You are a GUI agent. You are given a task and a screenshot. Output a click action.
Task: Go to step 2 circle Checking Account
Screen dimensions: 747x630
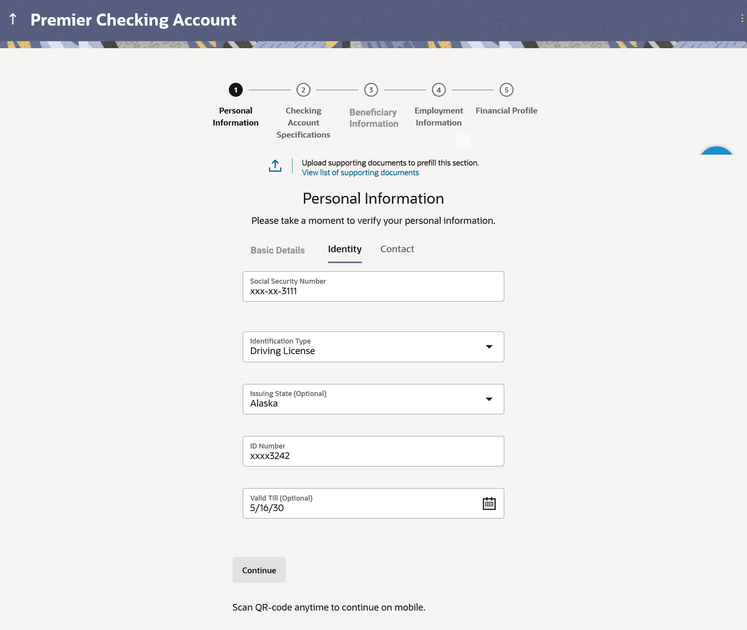303,90
